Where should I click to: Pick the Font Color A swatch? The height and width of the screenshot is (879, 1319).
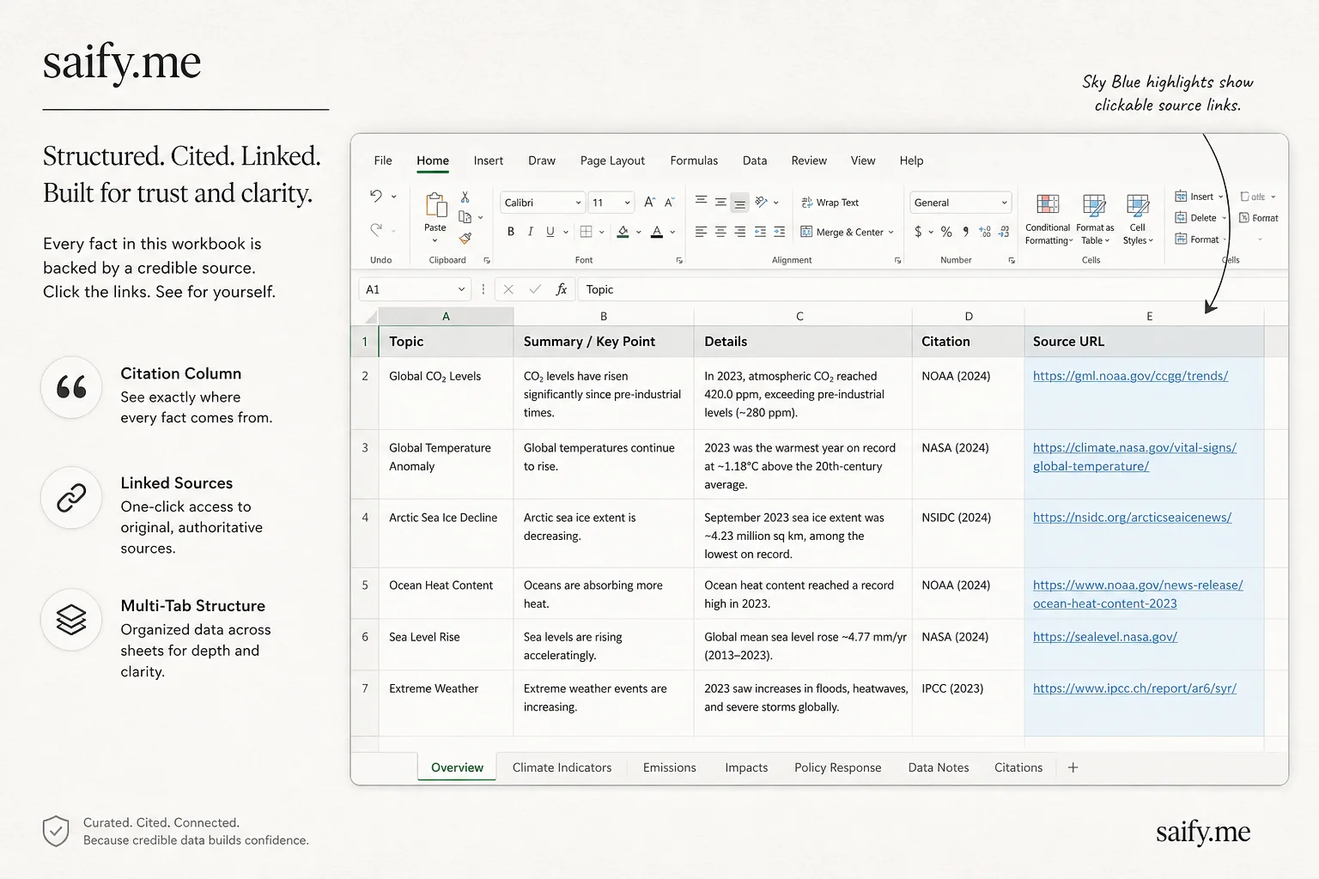[657, 232]
